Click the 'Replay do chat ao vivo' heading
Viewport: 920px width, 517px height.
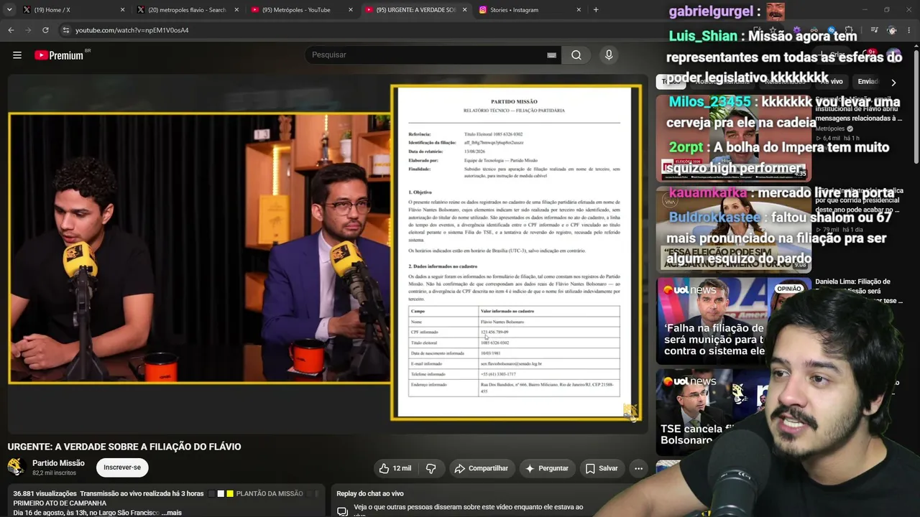point(370,494)
